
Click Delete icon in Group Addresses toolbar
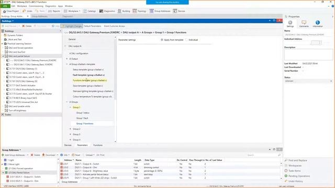click(x=32, y=155)
